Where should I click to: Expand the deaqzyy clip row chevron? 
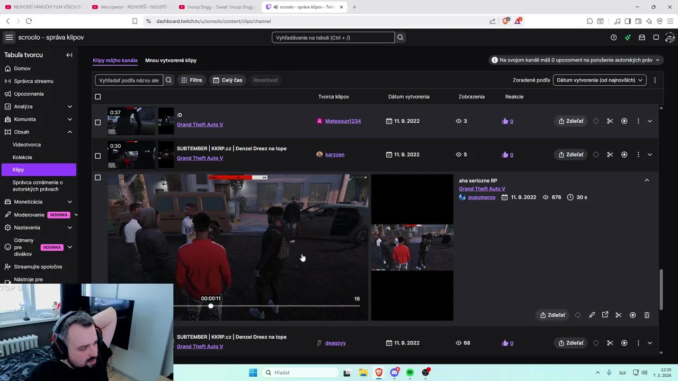(650, 343)
